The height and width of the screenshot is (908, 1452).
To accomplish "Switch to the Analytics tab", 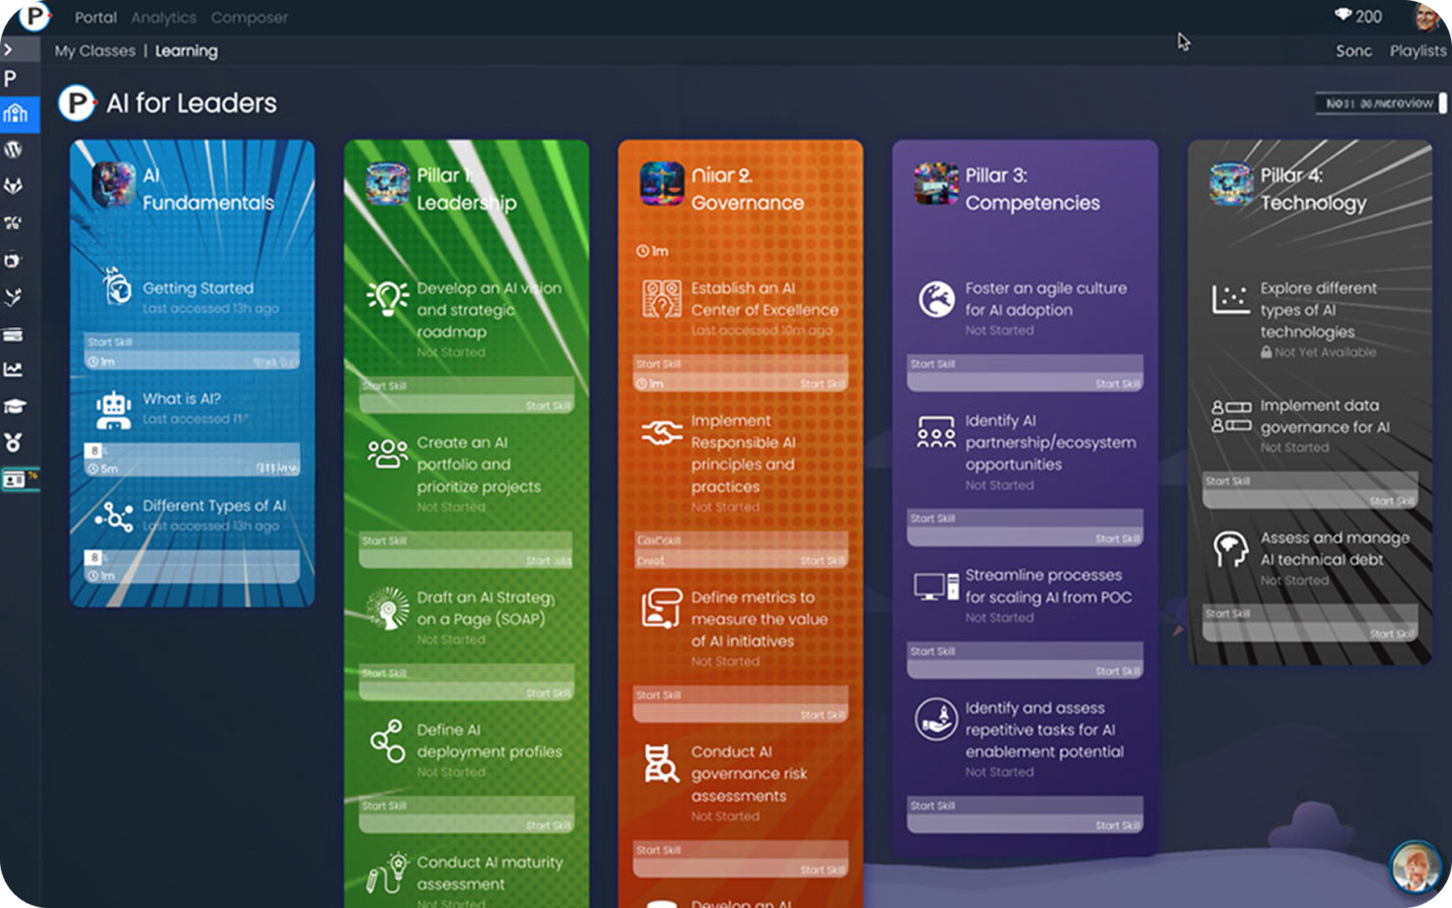I will click(x=164, y=17).
